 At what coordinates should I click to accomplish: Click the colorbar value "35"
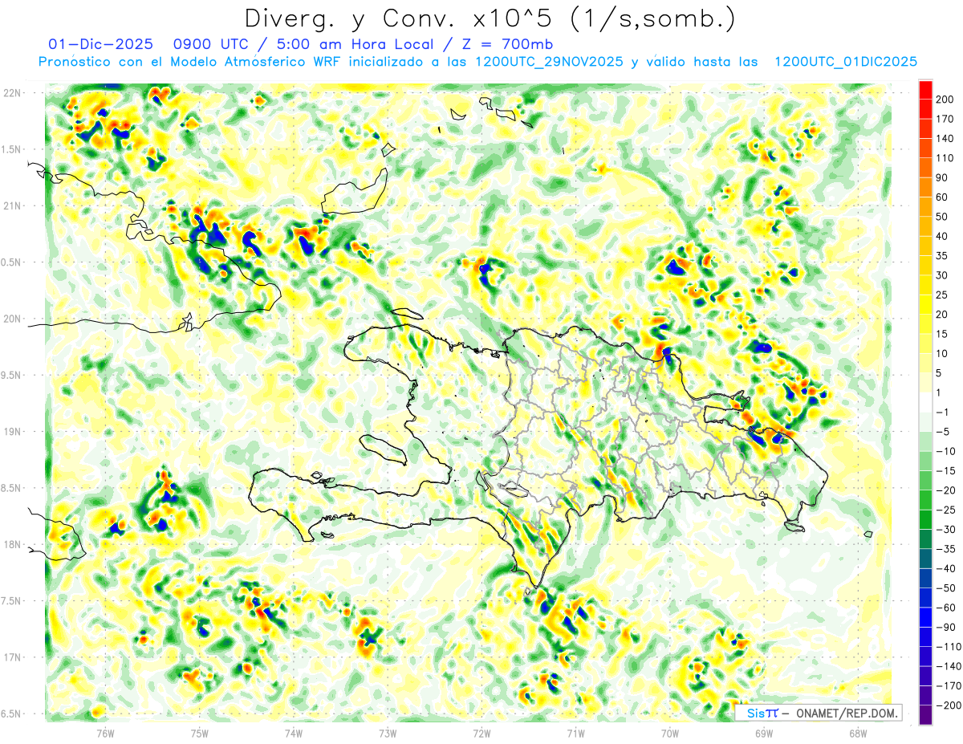[942, 255]
